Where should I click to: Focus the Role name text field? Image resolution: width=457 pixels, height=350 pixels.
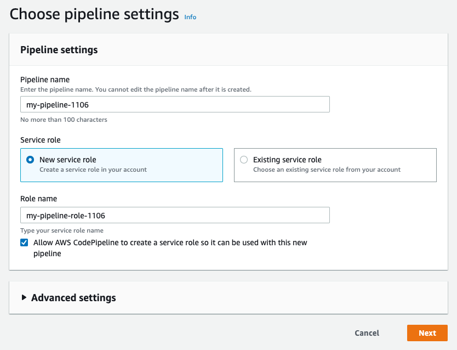(175, 215)
